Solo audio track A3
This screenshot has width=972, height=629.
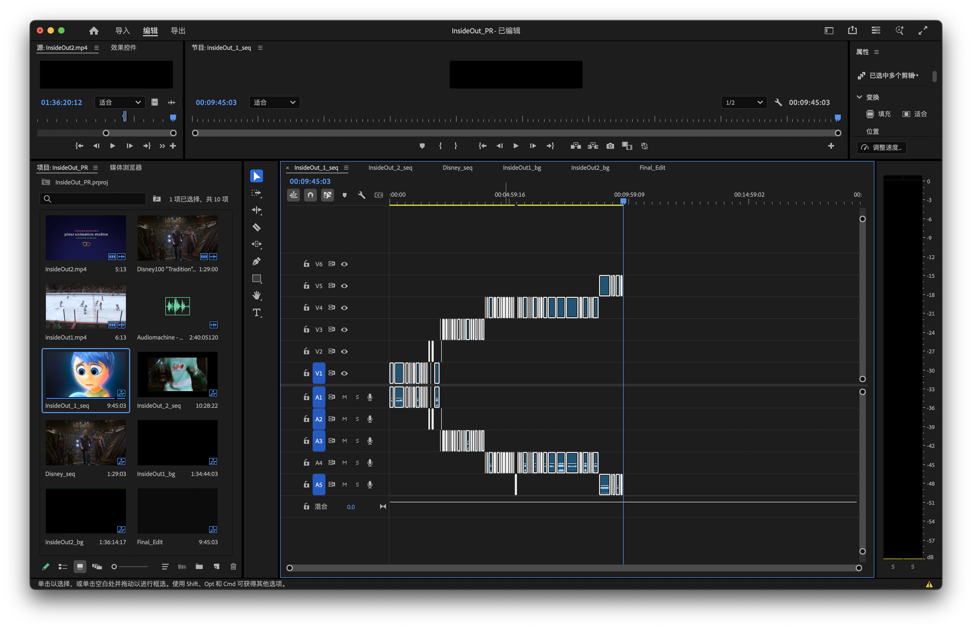click(x=357, y=441)
